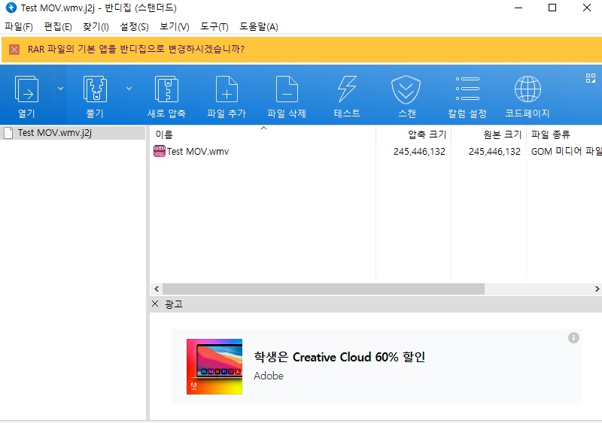Click the compressed size value 245,446,132
Image resolution: width=602 pixels, height=423 pixels.
coord(419,152)
